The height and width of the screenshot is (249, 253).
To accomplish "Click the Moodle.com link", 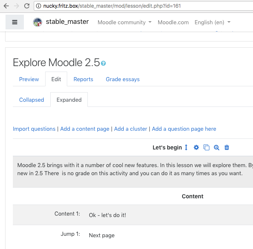I will 173,22.
